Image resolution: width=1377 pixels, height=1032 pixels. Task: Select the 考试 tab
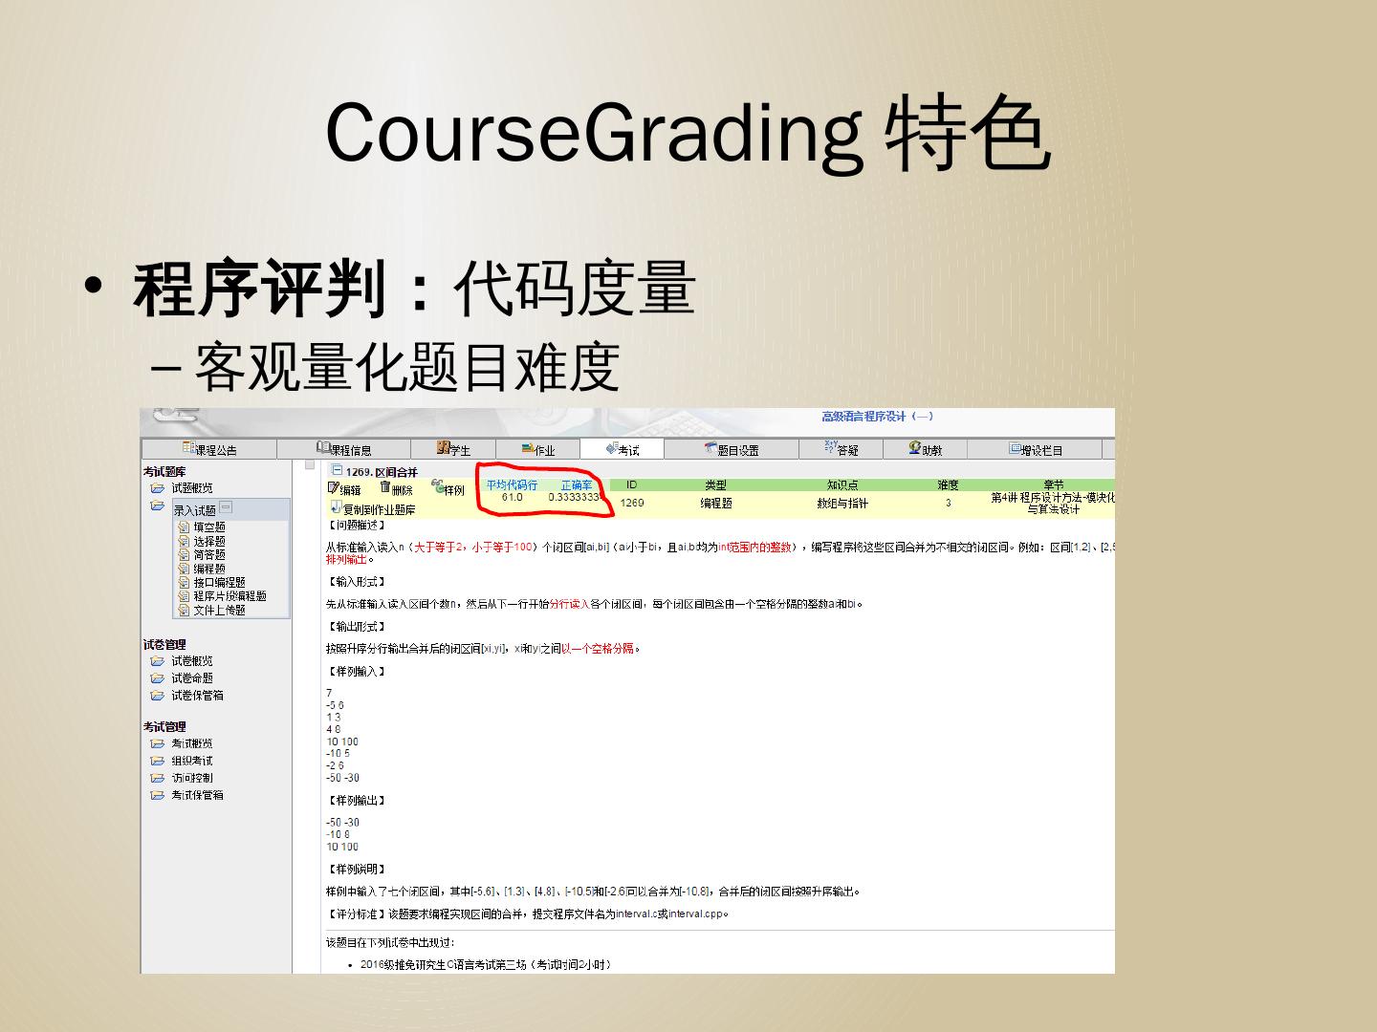[623, 449]
